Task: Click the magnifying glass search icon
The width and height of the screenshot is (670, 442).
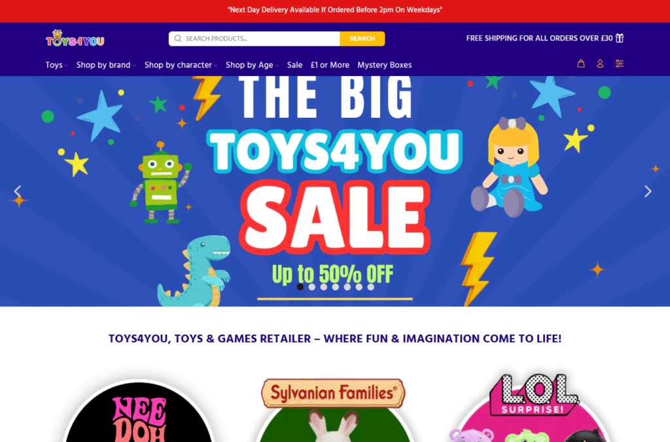Action: pos(178,39)
